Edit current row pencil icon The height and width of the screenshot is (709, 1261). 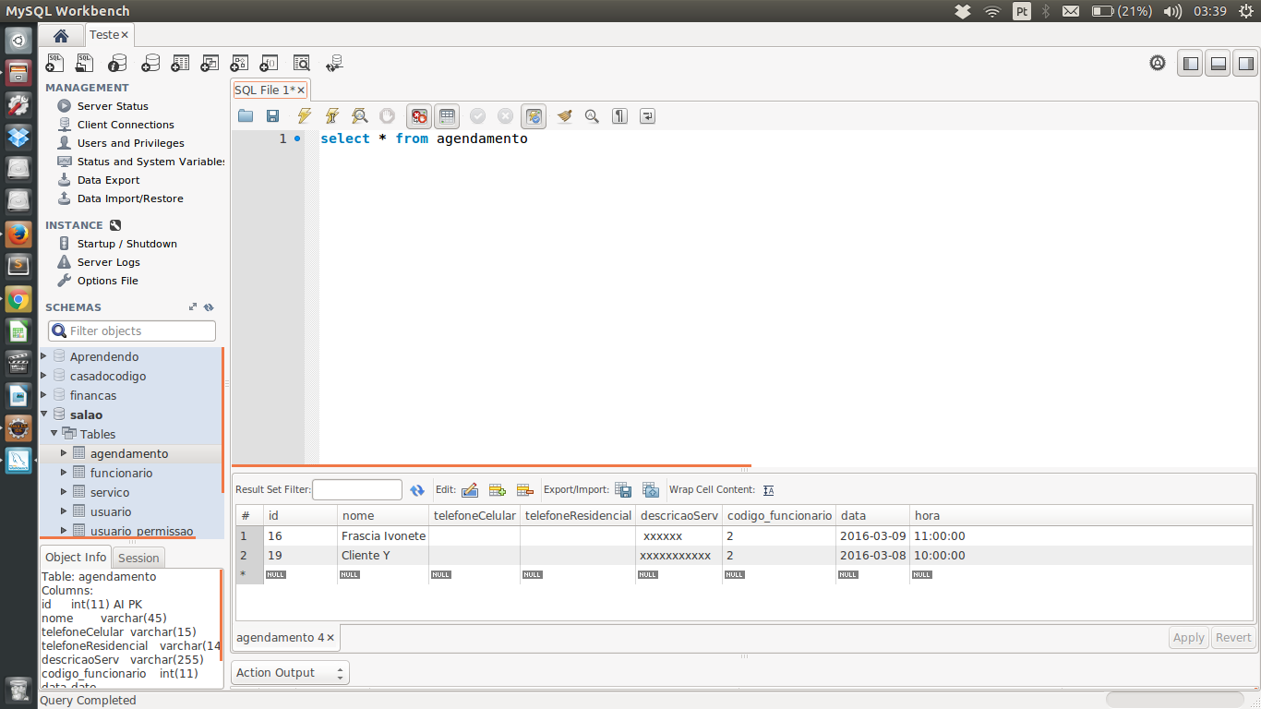(469, 490)
